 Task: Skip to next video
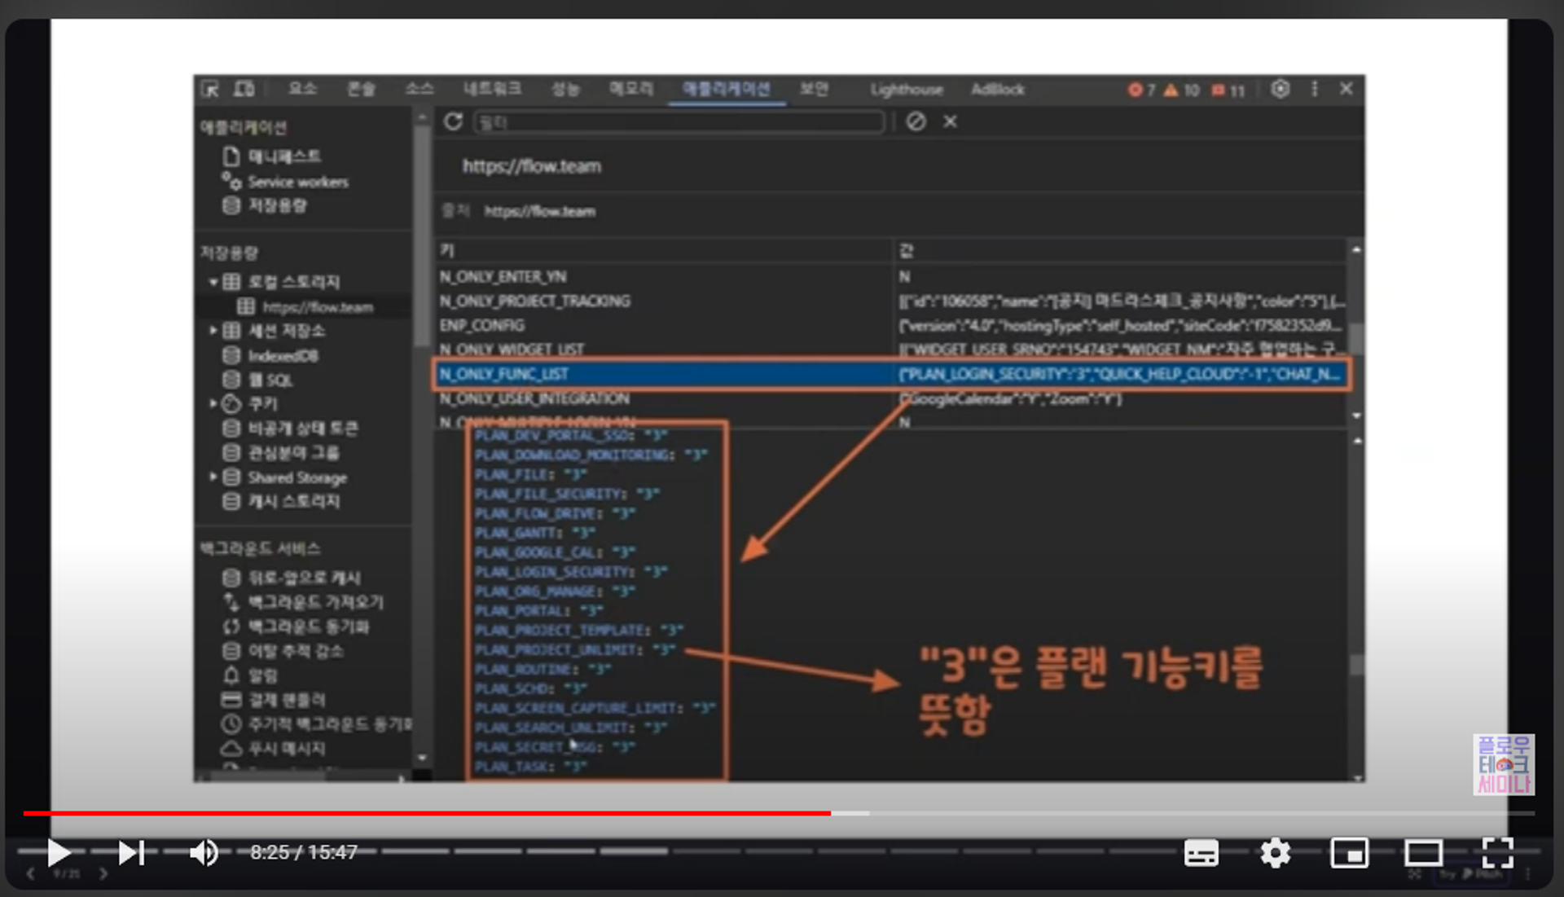click(x=131, y=853)
